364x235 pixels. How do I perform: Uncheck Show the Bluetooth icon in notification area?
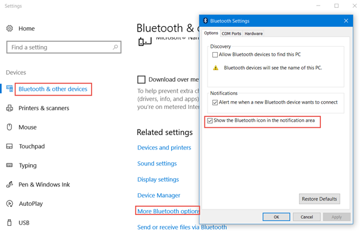coord(210,121)
